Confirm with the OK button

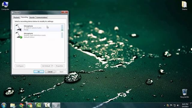(x=39, y=72)
